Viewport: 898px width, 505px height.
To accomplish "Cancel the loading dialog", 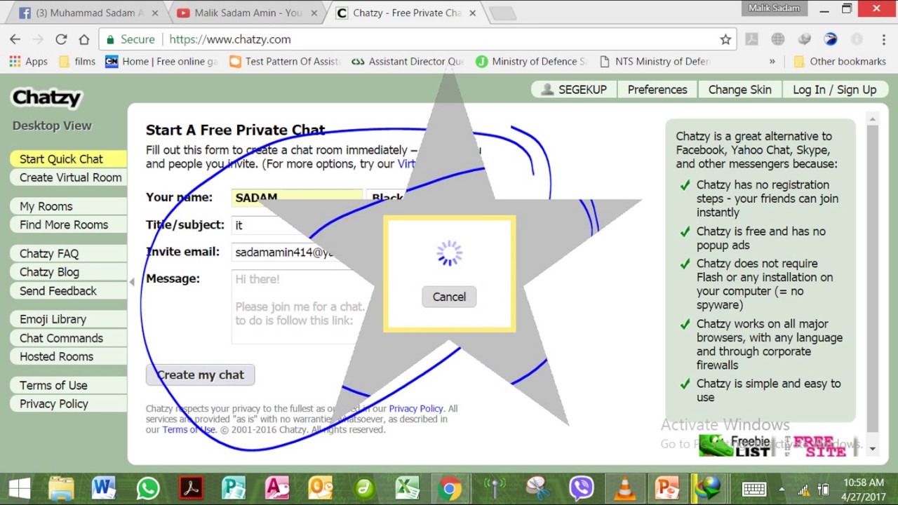I will 449,297.
